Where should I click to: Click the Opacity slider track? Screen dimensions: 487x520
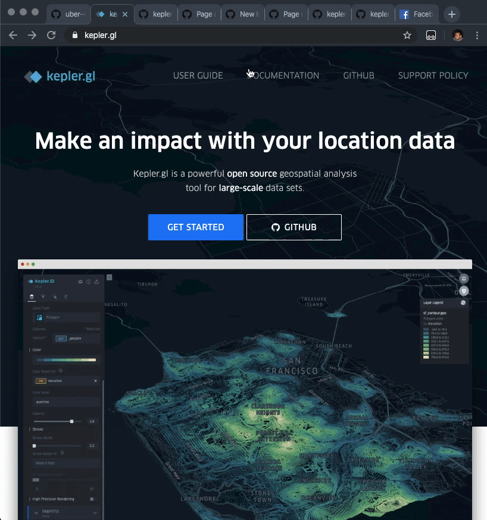[x=57, y=421]
